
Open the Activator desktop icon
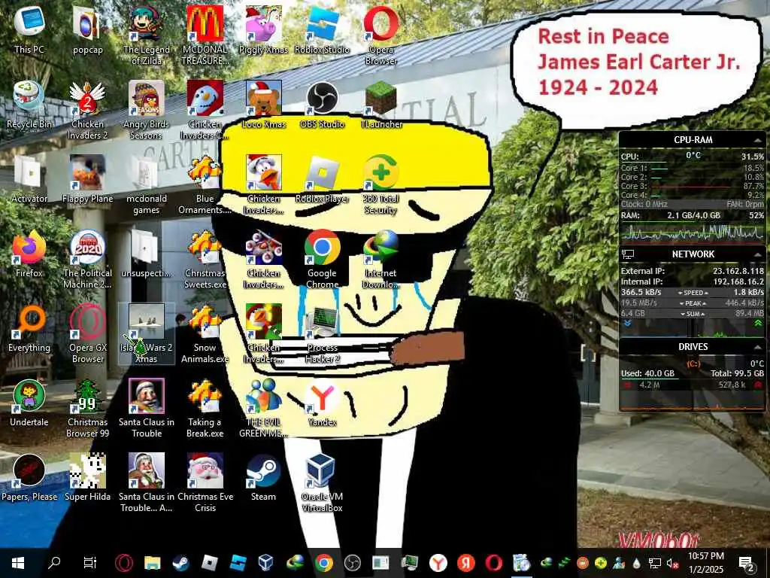tap(29, 179)
